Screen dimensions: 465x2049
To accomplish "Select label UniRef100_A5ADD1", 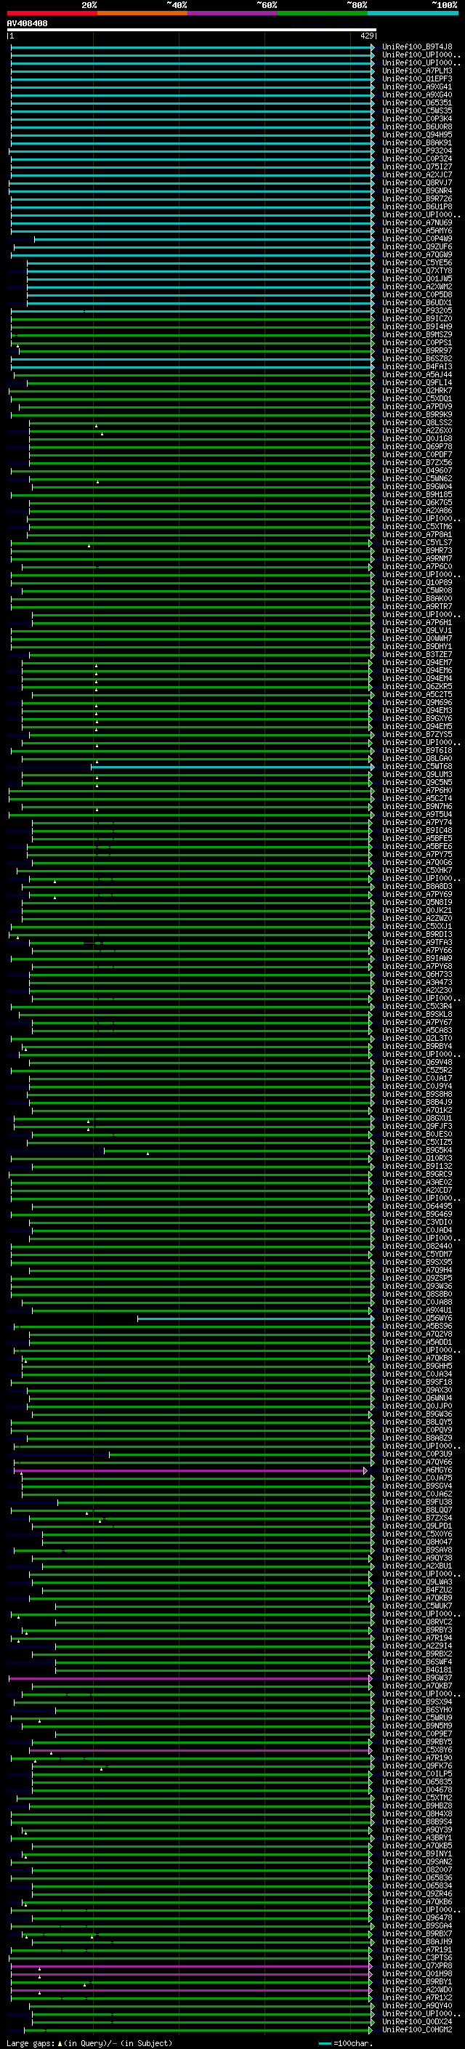I will point(417,1342).
